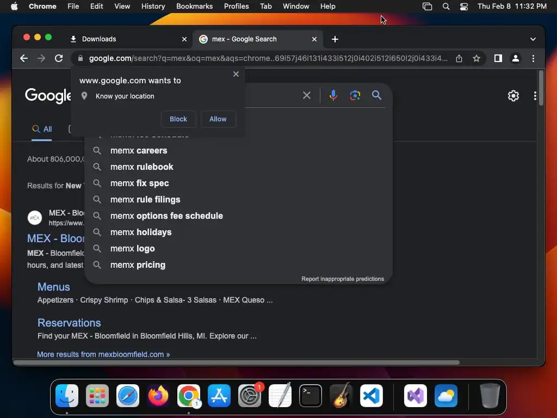Toggle the Chrome side panel
This screenshot has height=418, width=557.
(498, 58)
